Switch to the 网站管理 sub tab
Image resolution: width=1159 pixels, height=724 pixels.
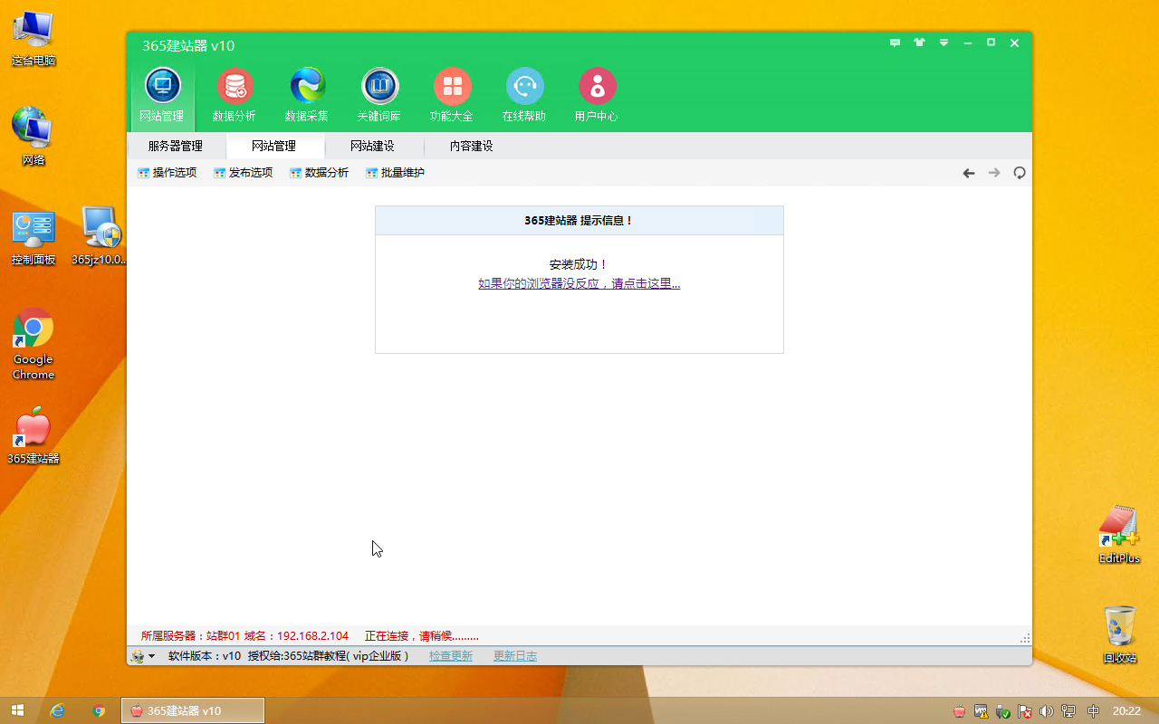coord(273,146)
